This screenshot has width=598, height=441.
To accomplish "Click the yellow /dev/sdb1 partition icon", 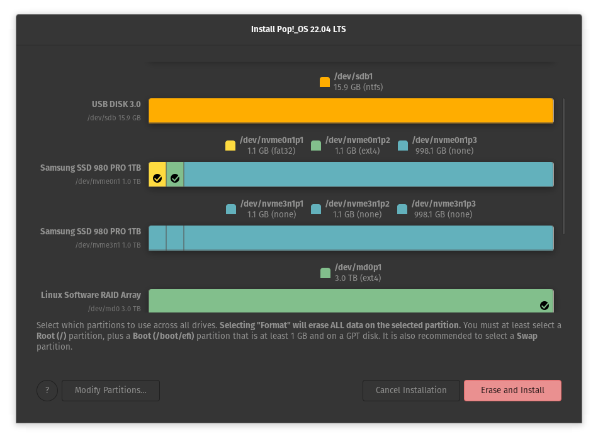I will 325,81.
